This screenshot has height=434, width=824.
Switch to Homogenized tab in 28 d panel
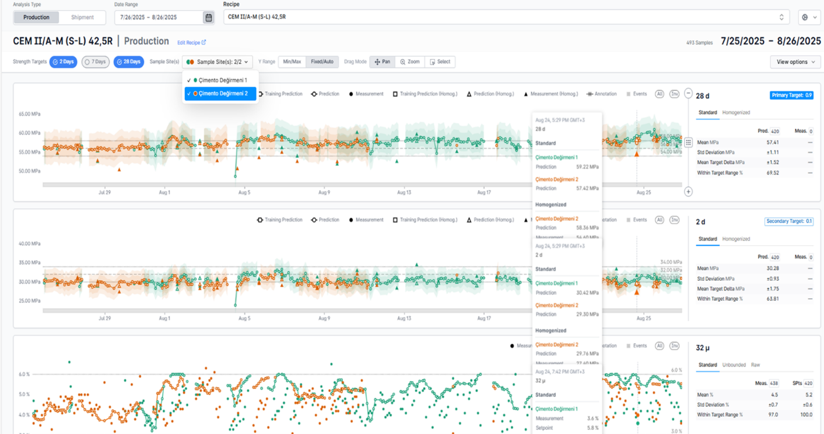point(736,112)
